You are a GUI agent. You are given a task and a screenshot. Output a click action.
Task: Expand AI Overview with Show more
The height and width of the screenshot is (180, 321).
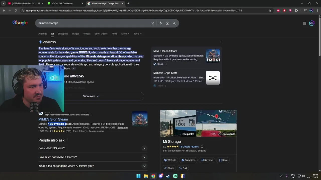(91, 96)
